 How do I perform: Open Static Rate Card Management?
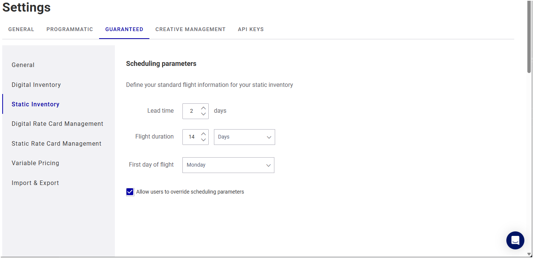pos(56,143)
